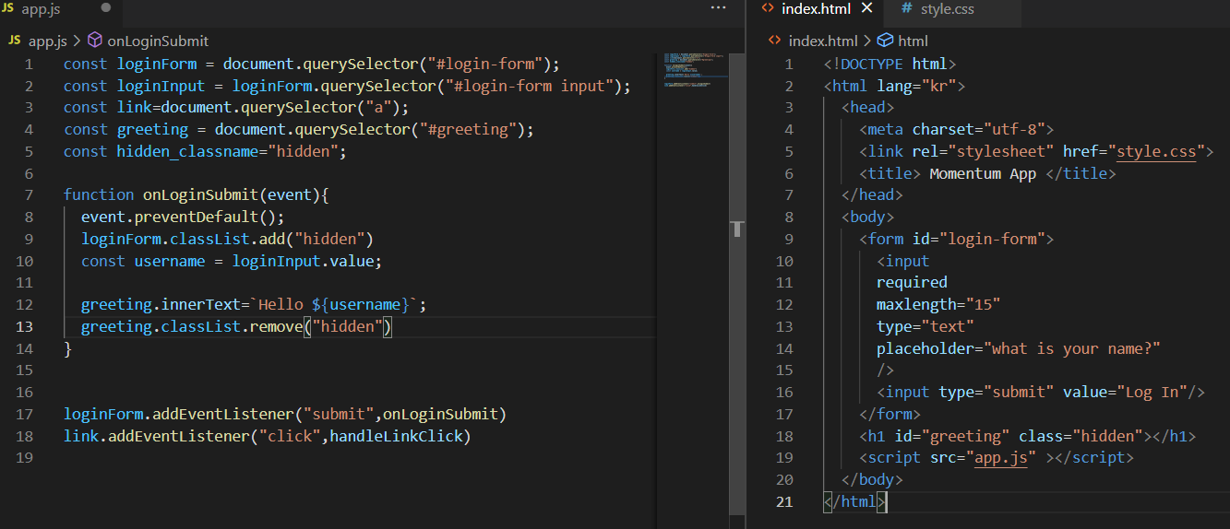This screenshot has height=529, width=1230.
Task: Click line number 9 in index.html gutter
Action: pos(789,239)
